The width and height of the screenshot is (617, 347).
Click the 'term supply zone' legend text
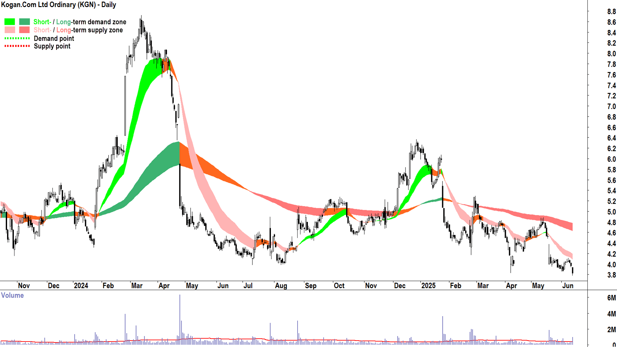pos(98,30)
